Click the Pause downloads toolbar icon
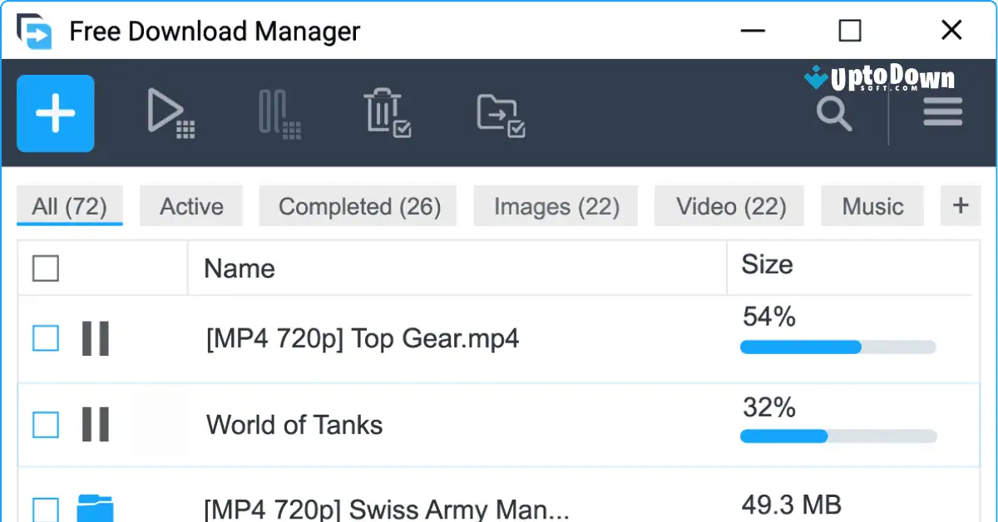 279,113
